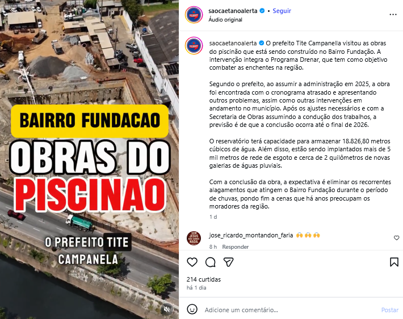
Task: Unmute the video with the speaker icon
Action: (167, 309)
